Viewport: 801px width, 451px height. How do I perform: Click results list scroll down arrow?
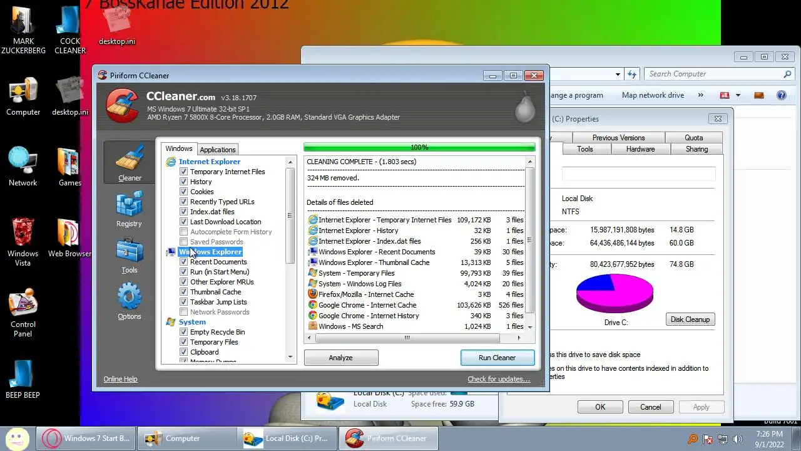530,327
